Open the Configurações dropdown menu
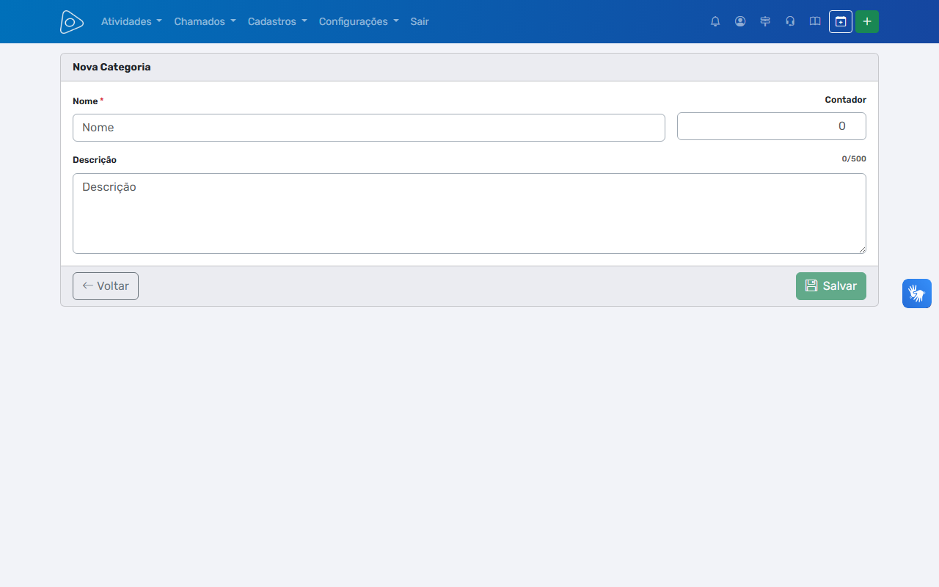 coord(359,21)
